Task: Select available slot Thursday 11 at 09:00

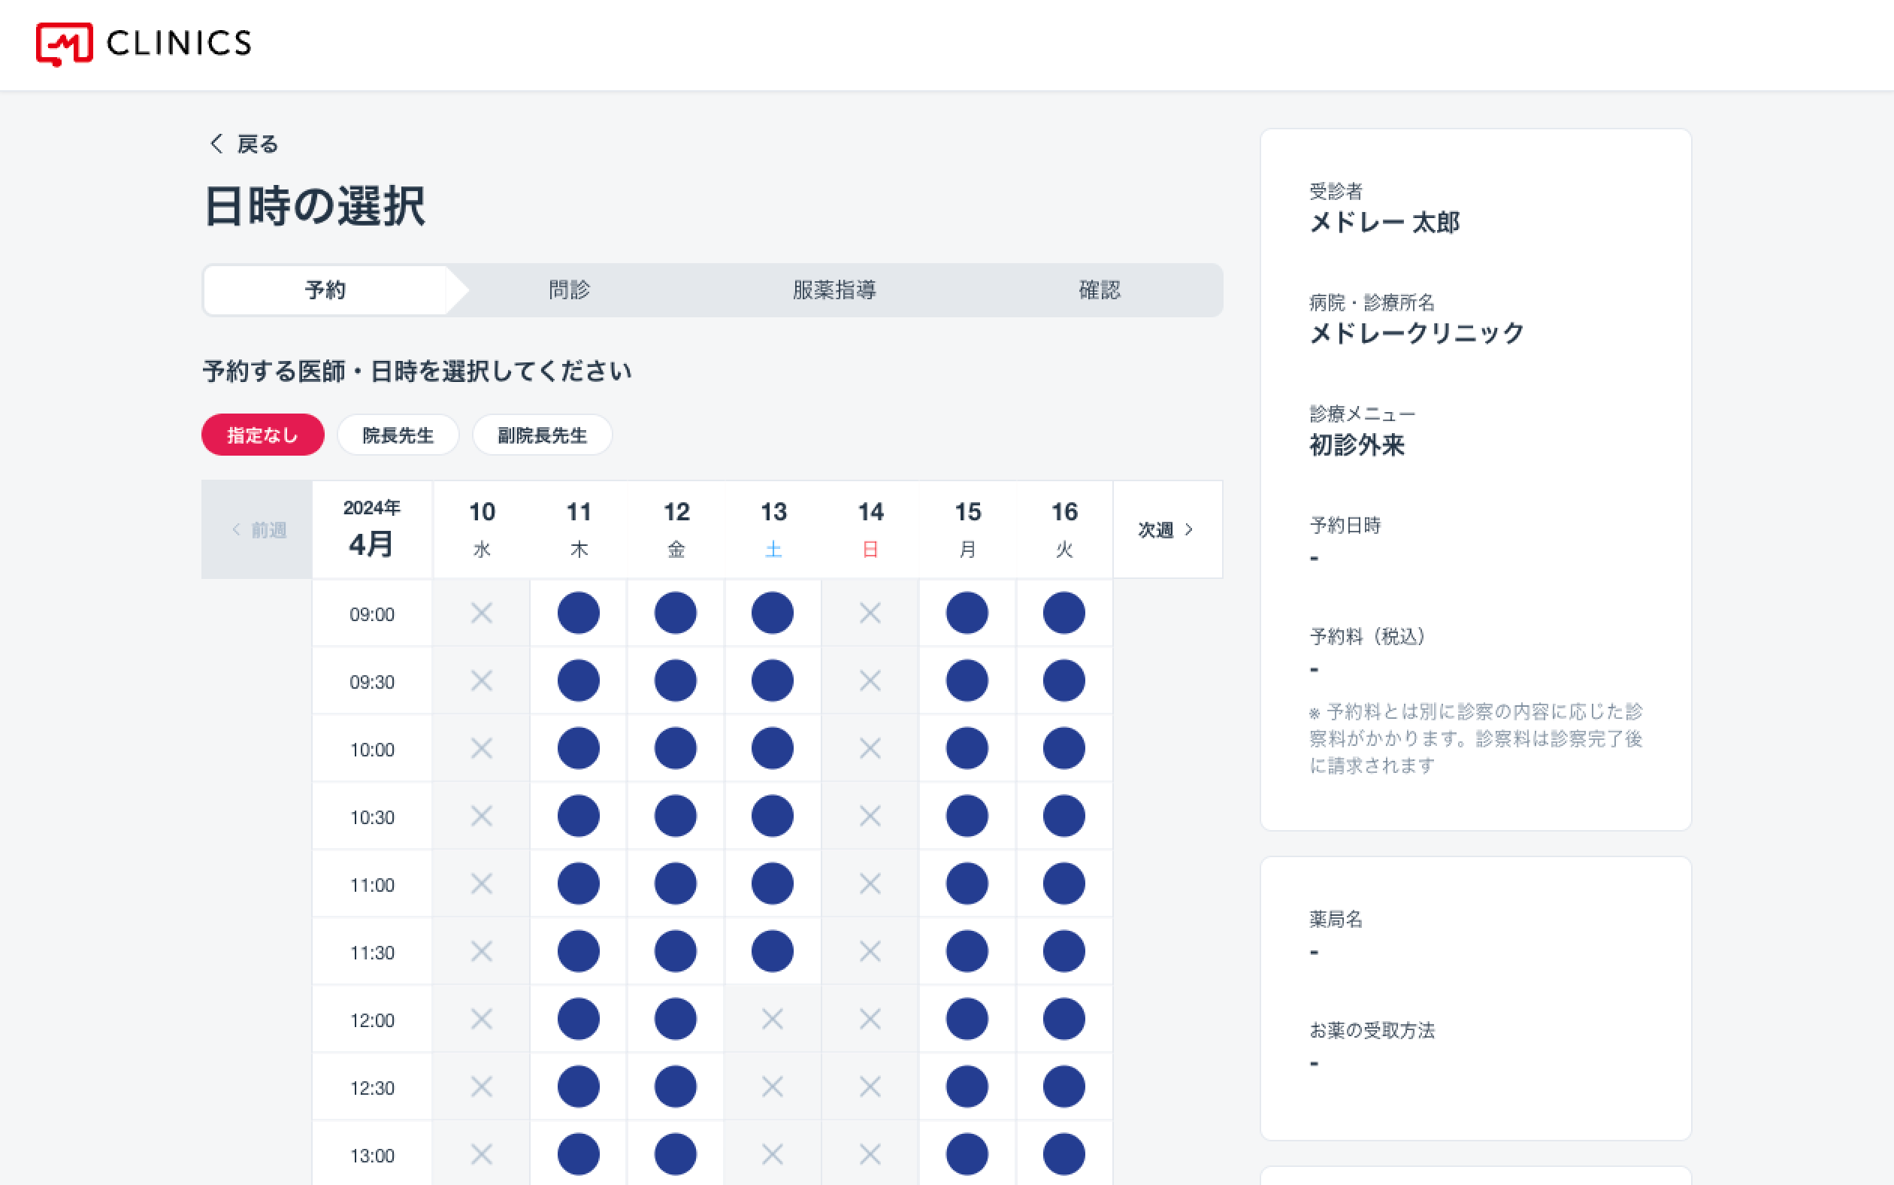Action: (x=578, y=613)
